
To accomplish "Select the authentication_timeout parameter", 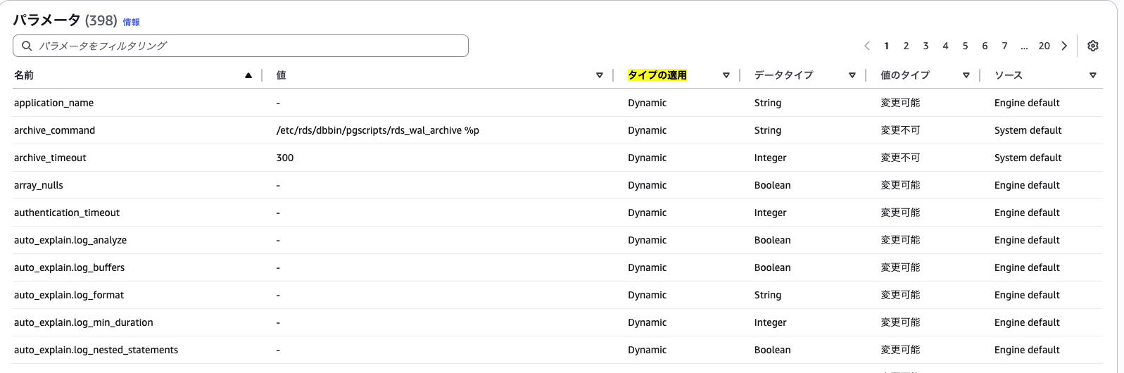I will 67,213.
